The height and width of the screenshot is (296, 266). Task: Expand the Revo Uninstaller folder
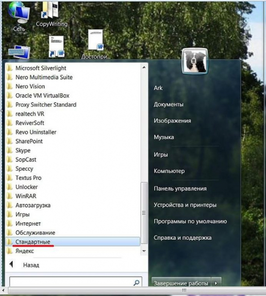pos(73,132)
